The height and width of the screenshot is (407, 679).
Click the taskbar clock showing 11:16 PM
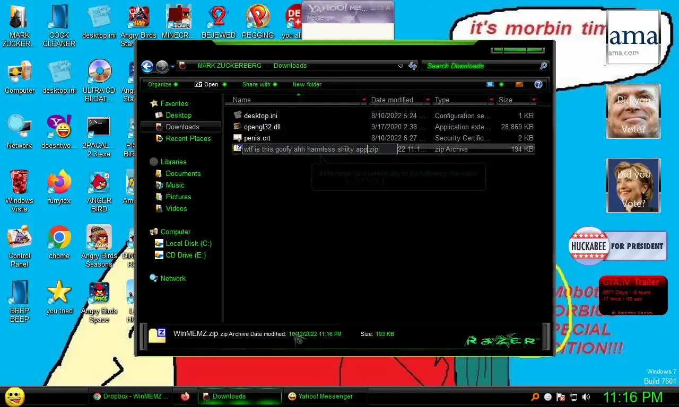coord(632,397)
